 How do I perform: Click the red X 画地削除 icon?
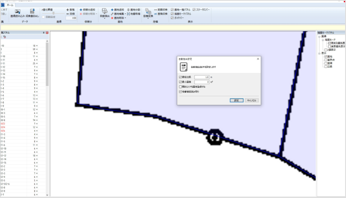point(112,18)
